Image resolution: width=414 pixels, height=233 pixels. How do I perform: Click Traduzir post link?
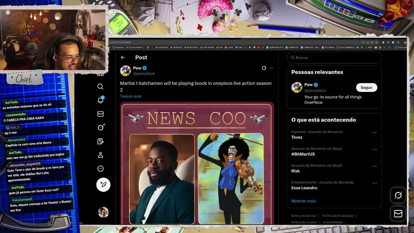130,96
